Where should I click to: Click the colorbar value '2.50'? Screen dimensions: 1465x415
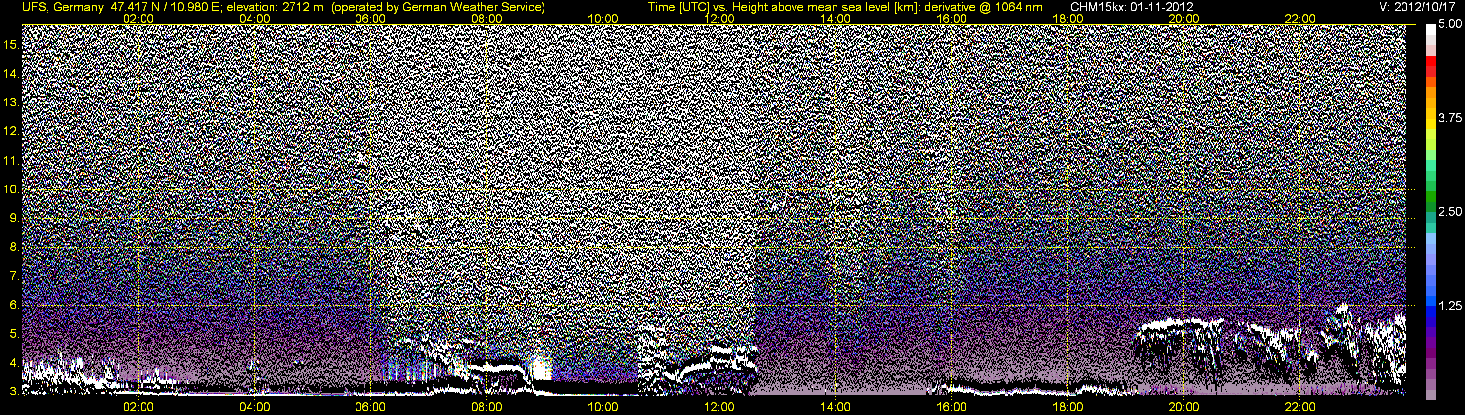tap(1450, 211)
